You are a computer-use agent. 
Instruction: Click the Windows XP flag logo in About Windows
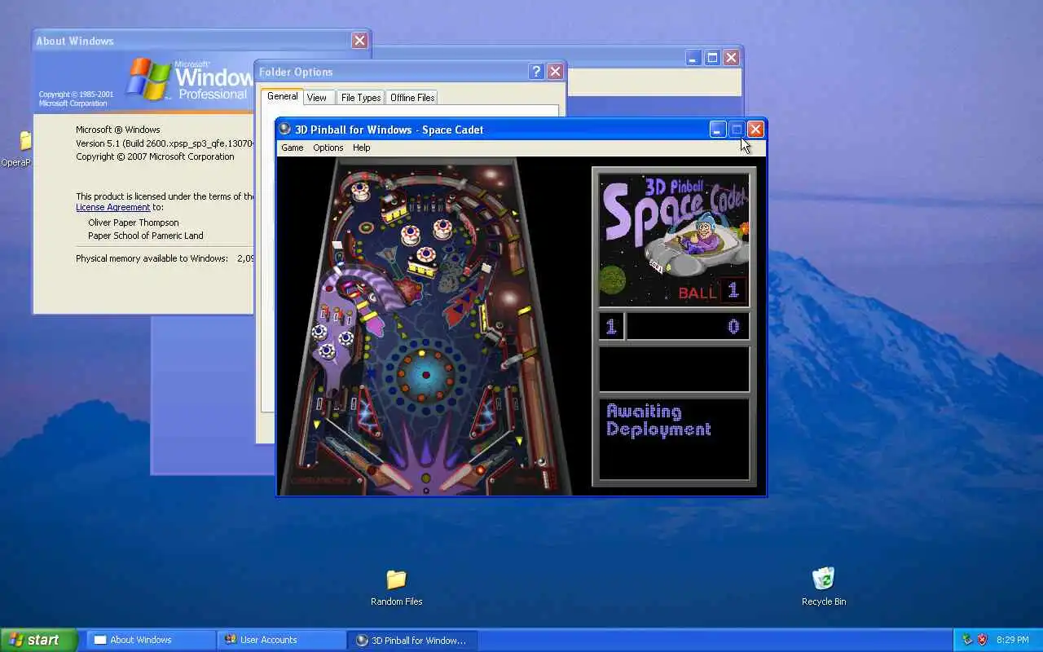[x=149, y=79]
